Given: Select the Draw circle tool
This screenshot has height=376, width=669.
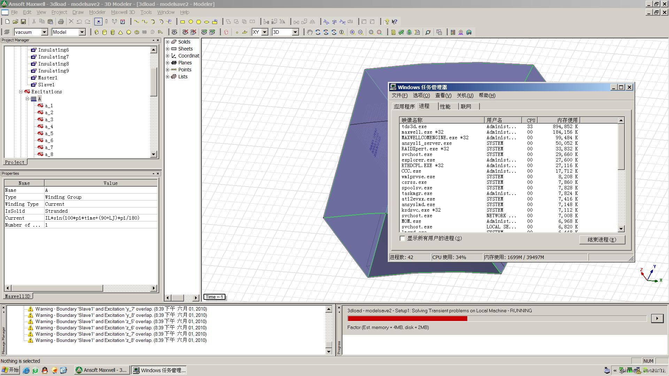Looking at the screenshot, I should tap(191, 22).
